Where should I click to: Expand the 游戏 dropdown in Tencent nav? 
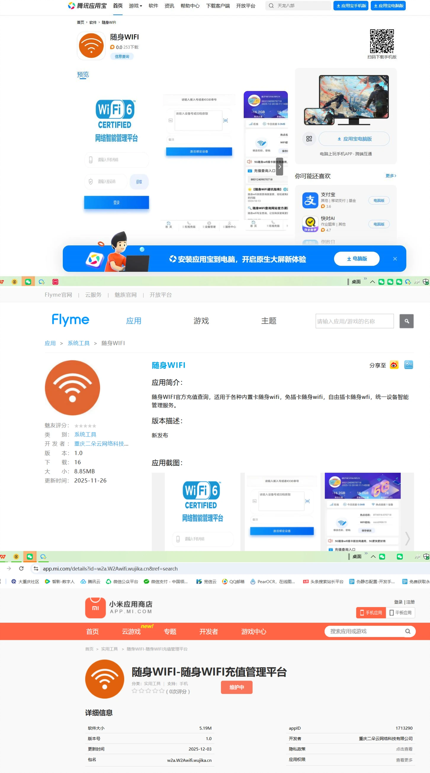tap(136, 6)
